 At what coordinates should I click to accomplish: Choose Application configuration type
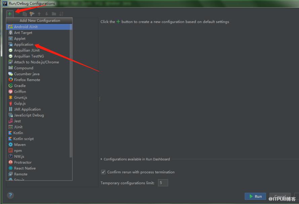coord(39,44)
